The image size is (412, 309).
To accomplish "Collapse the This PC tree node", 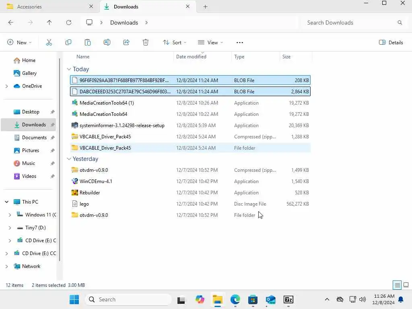I will 6,202.
